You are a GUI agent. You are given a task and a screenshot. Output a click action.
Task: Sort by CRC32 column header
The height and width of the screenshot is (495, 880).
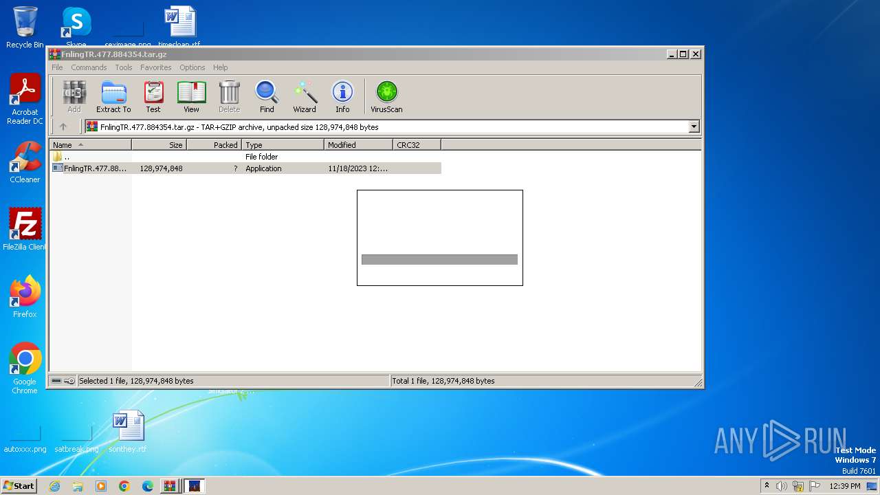(417, 145)
